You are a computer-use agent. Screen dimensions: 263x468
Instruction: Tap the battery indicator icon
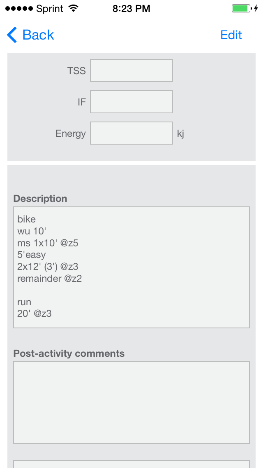coord(241,9)
